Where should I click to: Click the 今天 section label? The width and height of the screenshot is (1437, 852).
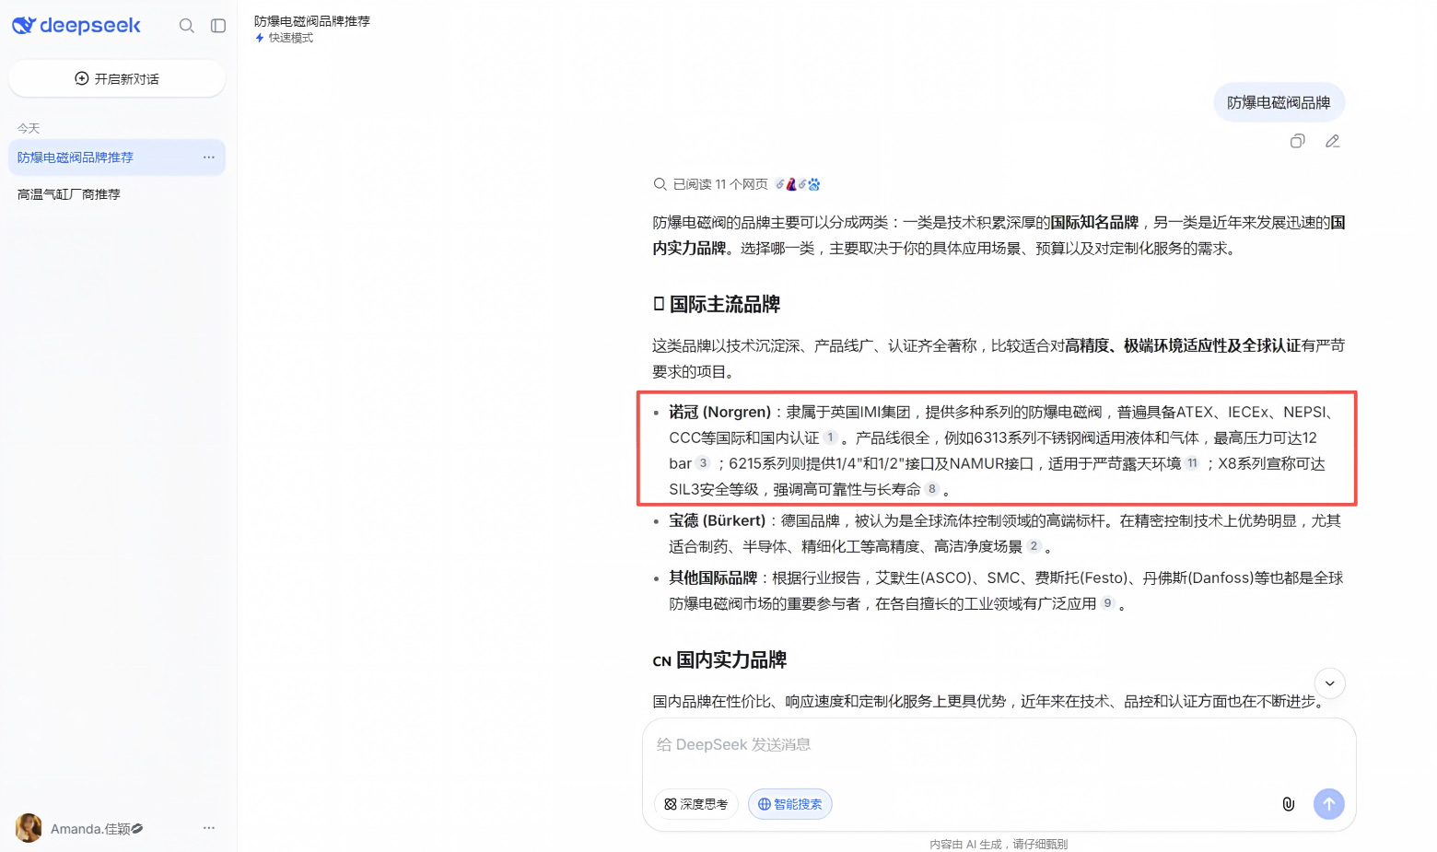click(x=29, y=128)
